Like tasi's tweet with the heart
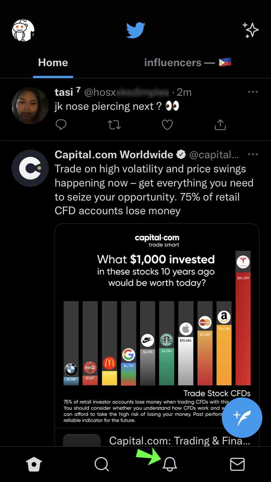The width and height of the screenshot is (271, 482). tap(167, 125)
